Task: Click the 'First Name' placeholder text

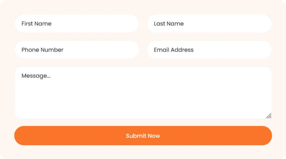Action: [x=36, y=24]
